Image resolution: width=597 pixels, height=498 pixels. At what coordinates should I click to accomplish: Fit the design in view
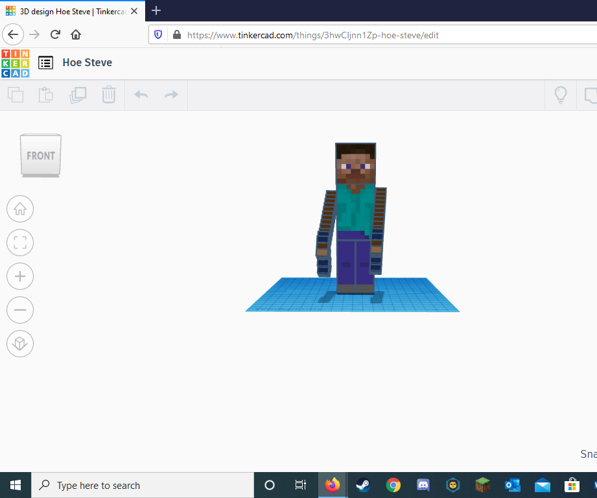[20, 243]
